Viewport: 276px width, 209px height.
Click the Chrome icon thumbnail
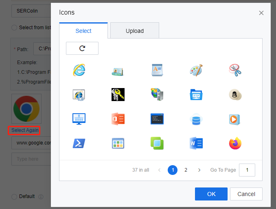26,109
